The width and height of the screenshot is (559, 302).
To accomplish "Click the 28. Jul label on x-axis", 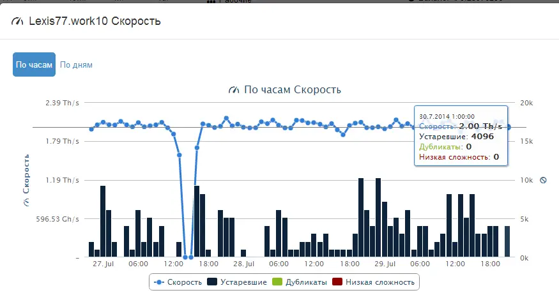I will point(244,264).
